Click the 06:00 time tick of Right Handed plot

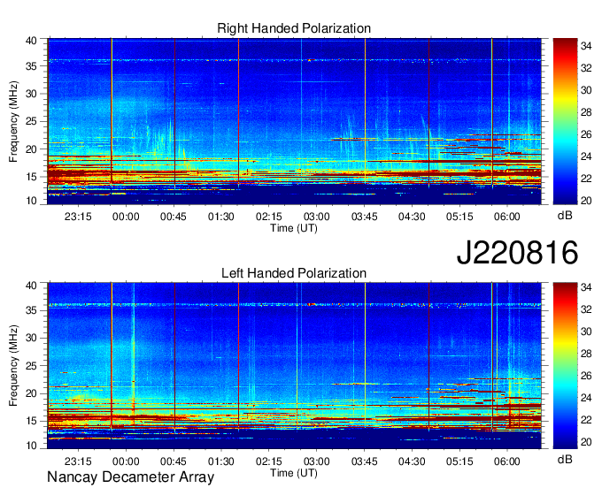506,217
